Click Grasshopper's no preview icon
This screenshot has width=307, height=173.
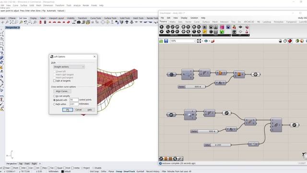pos(280,41)
